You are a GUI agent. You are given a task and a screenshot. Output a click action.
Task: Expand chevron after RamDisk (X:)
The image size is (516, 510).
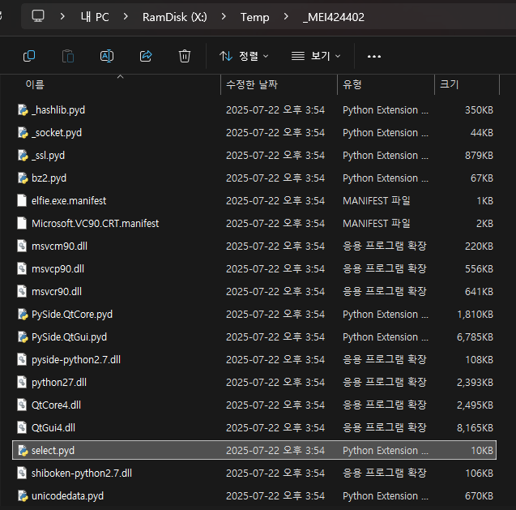coord(224,16)
